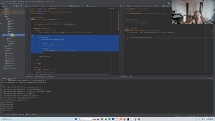Open the weather widget on taskbar
Viewport: 215px width, 121px height.
click(x=7, y=119)
